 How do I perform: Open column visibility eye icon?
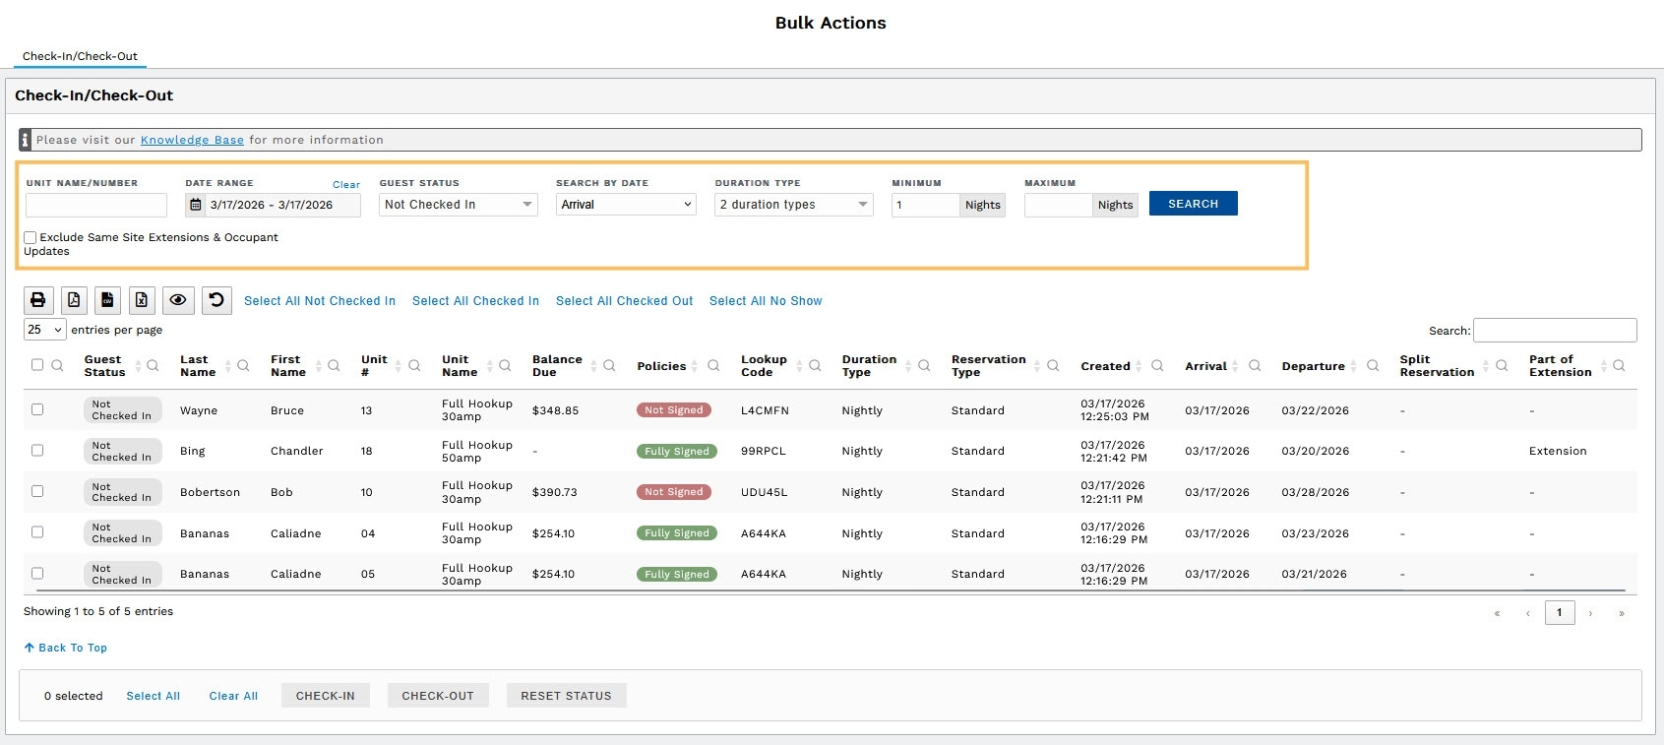tap(178, 300)
